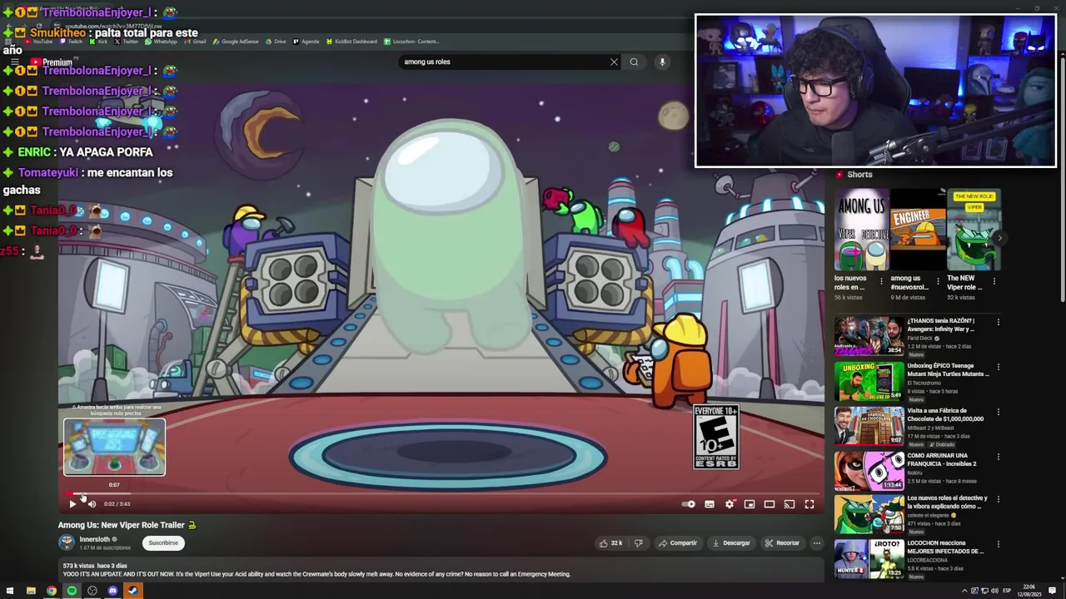This screenshot has height=599, width=1066.
Task: Open Innersloth channel avatar
Action: coord(66,542)
